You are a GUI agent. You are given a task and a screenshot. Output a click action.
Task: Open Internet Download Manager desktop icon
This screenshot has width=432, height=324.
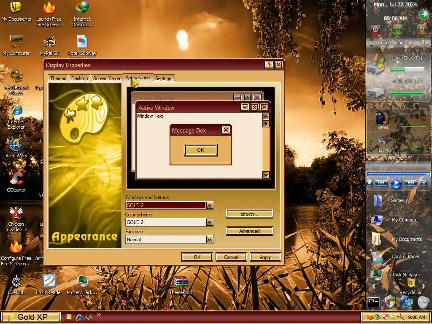tap(82, 14)
